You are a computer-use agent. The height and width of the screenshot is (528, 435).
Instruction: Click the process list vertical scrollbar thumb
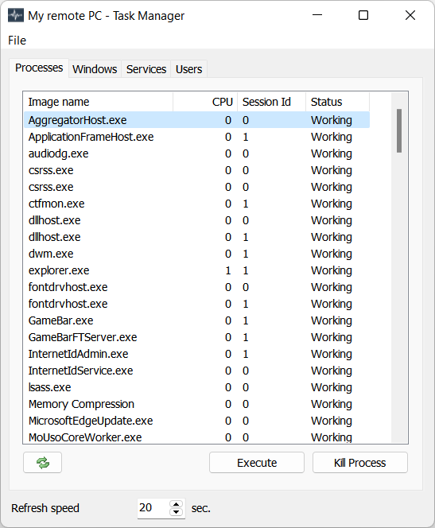coord(399,130)
